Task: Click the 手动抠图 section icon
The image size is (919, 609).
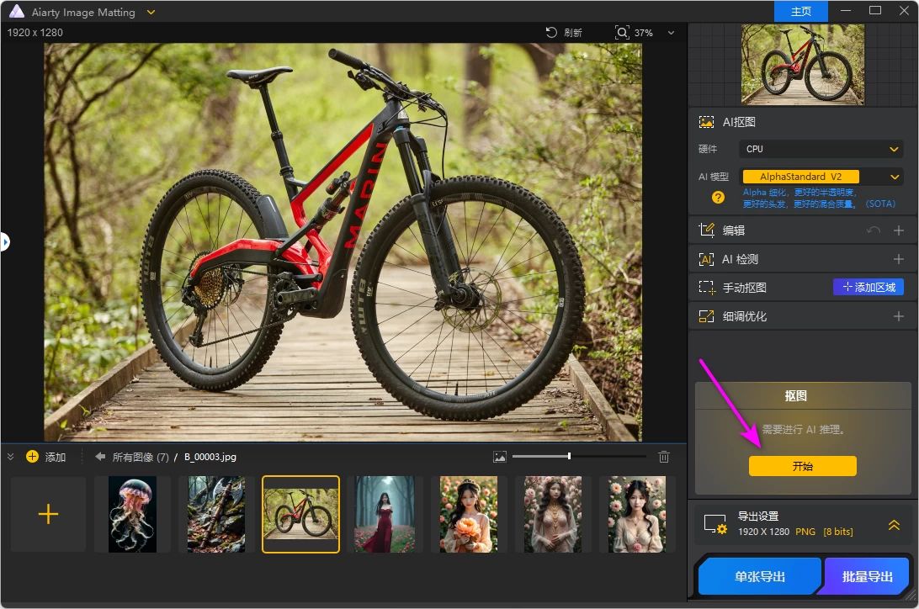Action: tap(707, 288)
